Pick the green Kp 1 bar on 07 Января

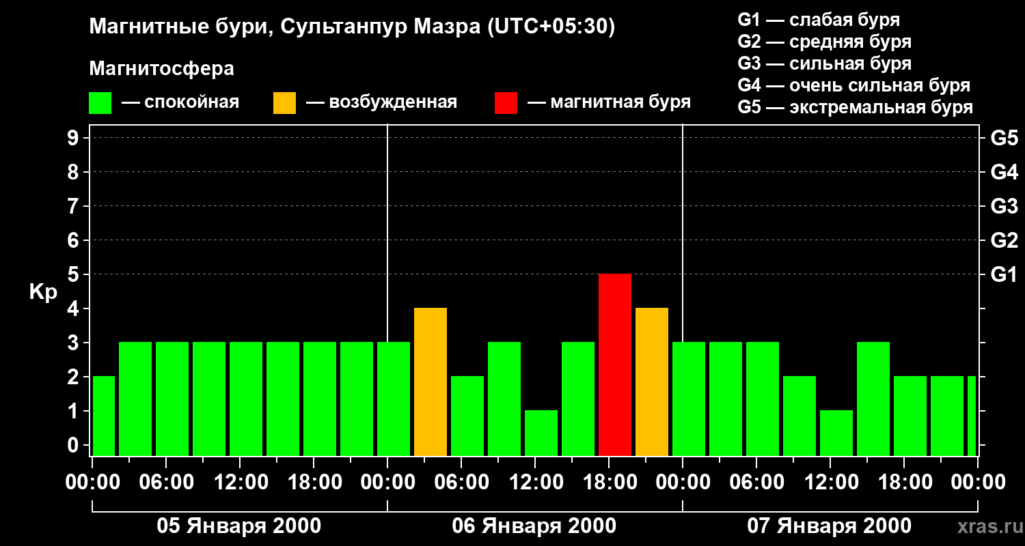tap(836, 433)
